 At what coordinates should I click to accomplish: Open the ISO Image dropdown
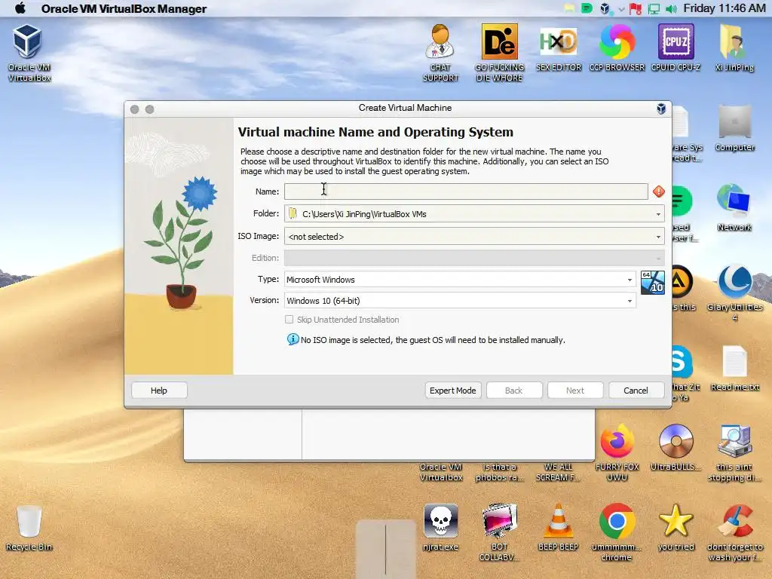(x=474, y=236)
